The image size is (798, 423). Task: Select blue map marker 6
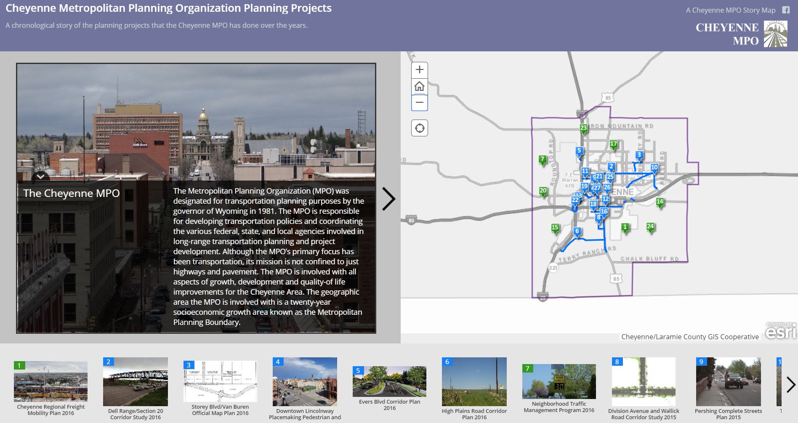(577, 231)
